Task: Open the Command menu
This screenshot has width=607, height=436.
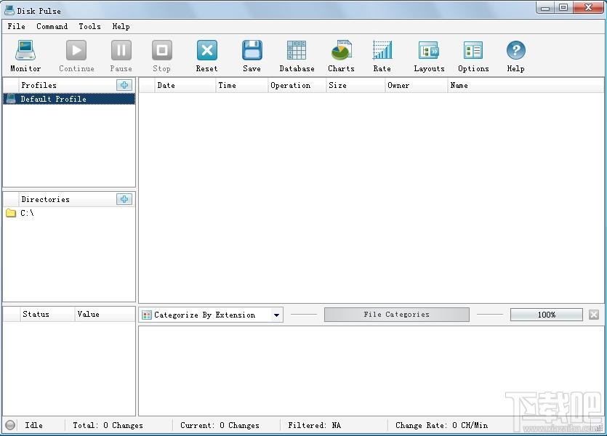Action: pos(52,26)
